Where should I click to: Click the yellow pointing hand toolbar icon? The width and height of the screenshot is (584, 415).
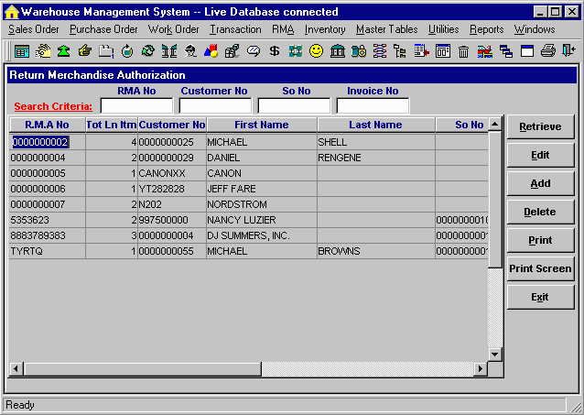85,51
